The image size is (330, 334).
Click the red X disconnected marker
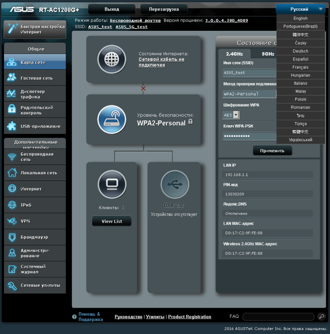pos(143,88)
